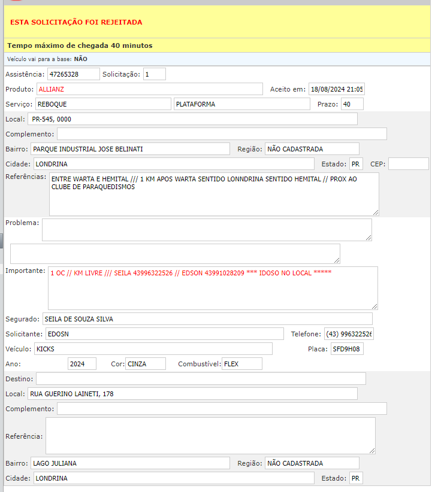
Task: Select the Produto field containing ALLIANZ
Action: point(149,89)
